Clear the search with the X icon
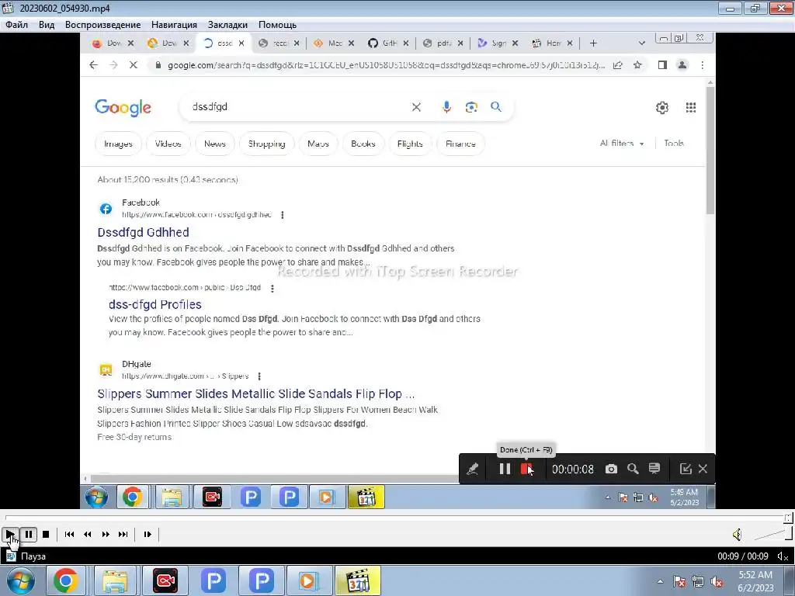 [x=416, y=107]
